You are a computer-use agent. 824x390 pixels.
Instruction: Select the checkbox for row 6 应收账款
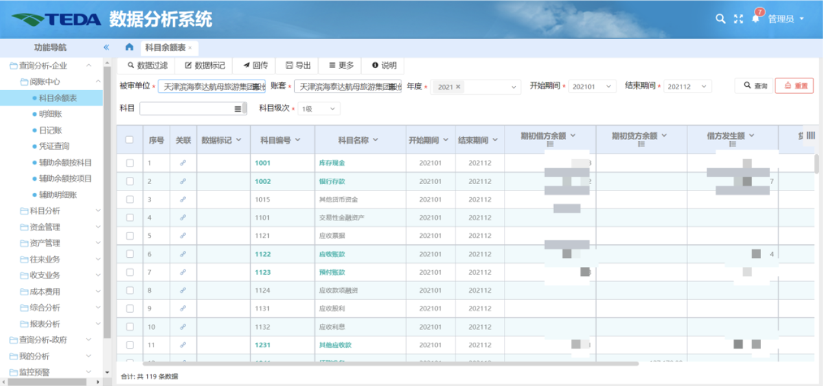coord(130,254)
